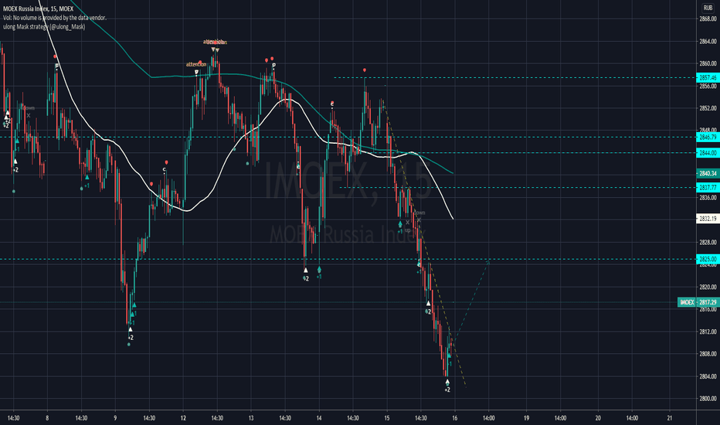Click the 2852.00 price axis value
The height and width of the screenshot is (425, 720).
[708, 108]
